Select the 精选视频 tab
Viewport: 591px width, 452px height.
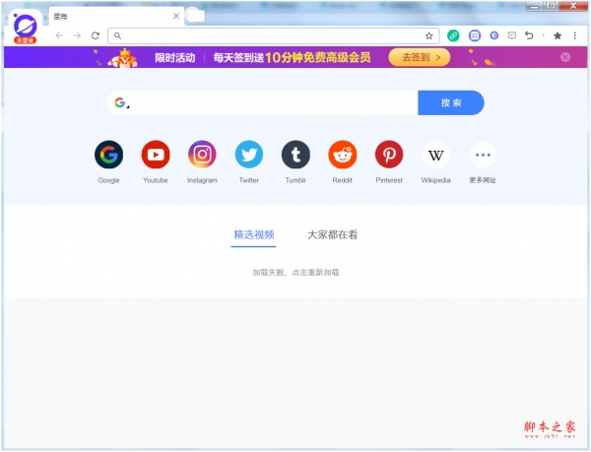[x=254, y=235]
